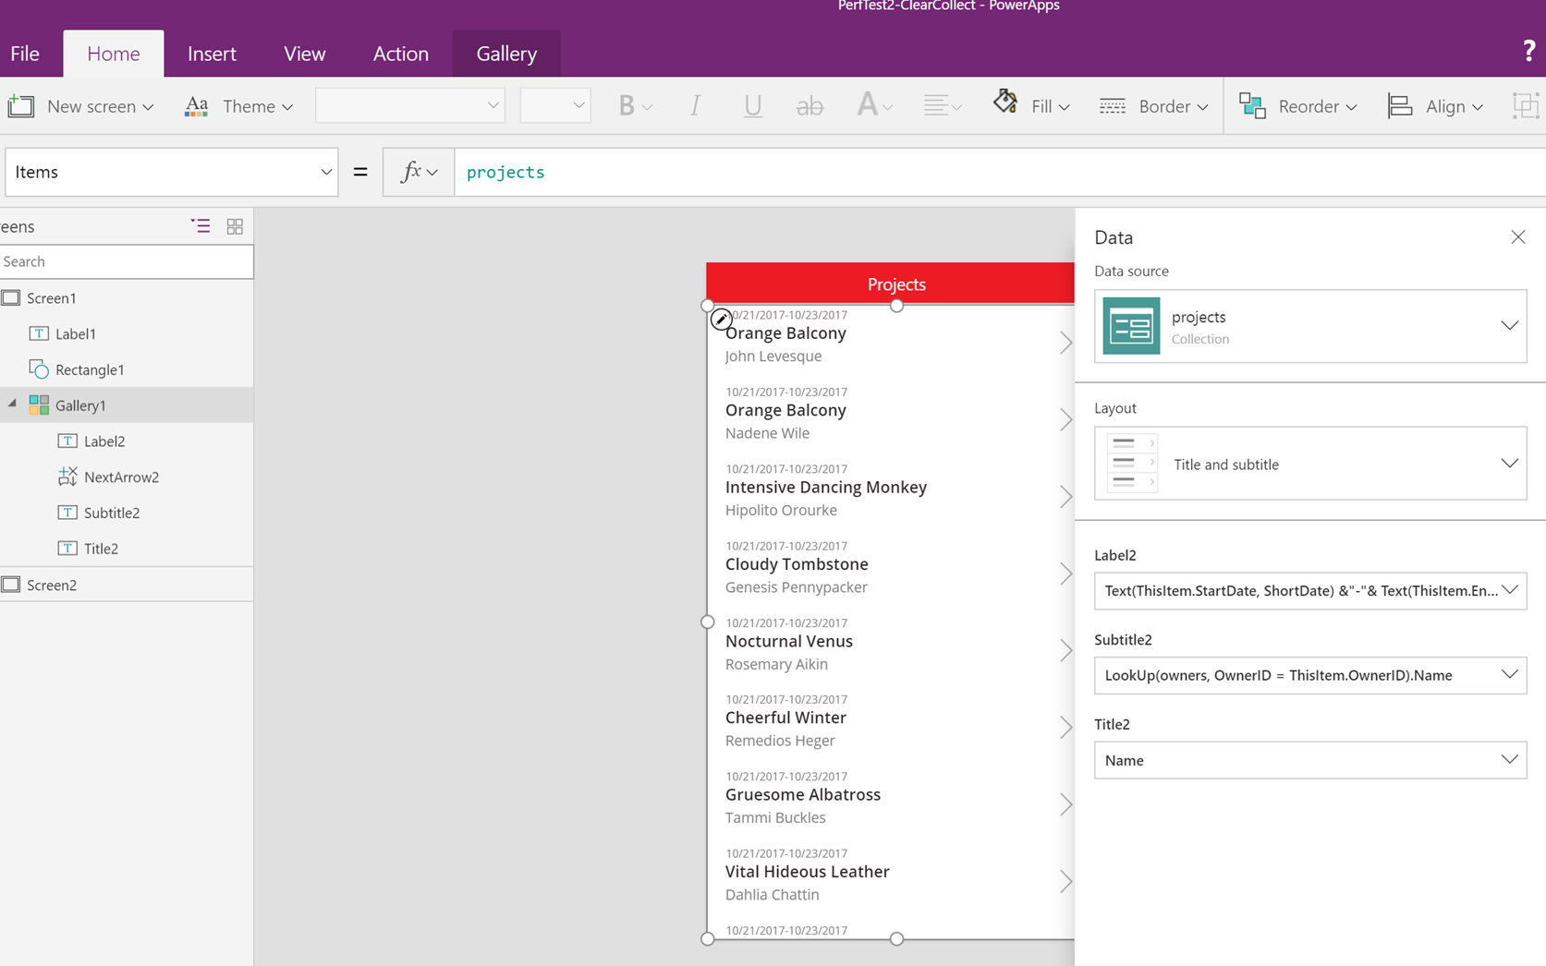Open the Border settings
This screenshot has width=1546, height=966.
click(x=1152, y=106)
